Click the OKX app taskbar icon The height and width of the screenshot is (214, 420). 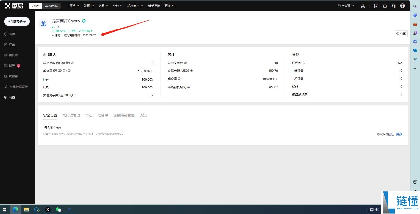click(x=48, y=210)
